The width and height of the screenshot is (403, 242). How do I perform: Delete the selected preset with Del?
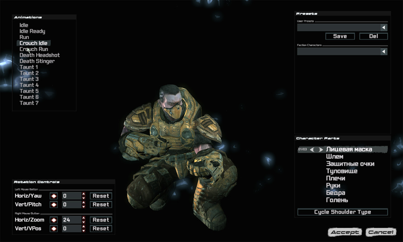click(x=374, y=36)
